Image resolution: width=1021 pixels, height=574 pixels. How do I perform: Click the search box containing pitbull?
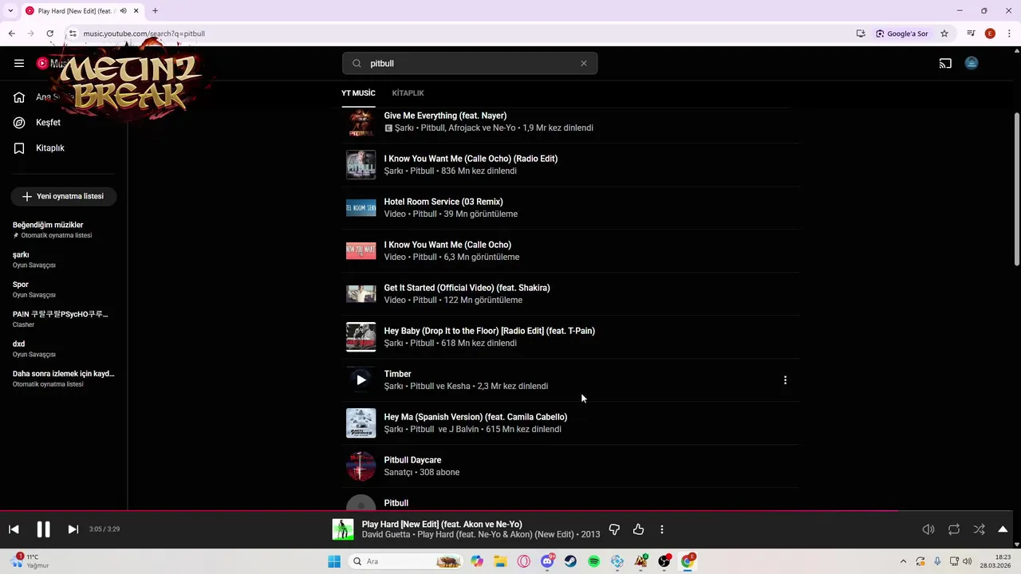point(470,64)
